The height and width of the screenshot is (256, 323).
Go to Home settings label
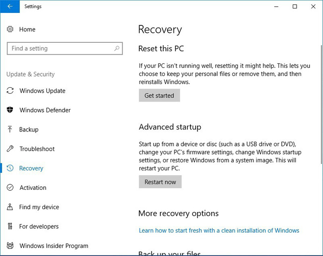tap(27, 29)
